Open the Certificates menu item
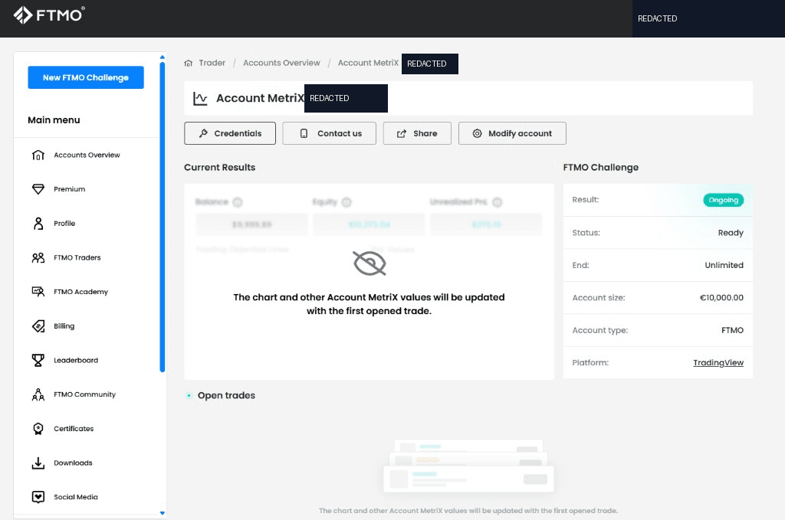Viewport: 785px width, 520px height. click(74, 429)
